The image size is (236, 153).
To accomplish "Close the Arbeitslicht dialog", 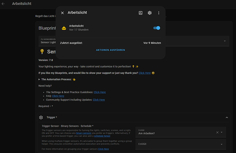I will (x=62, y=13).
